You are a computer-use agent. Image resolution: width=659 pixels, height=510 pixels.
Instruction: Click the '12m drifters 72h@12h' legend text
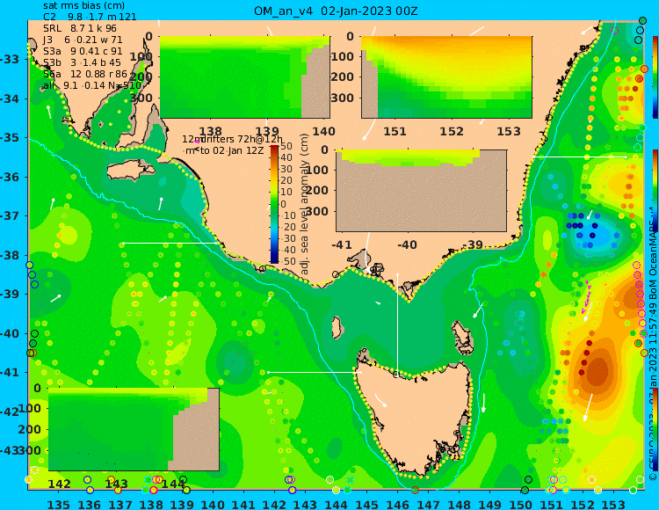[233, 139]
